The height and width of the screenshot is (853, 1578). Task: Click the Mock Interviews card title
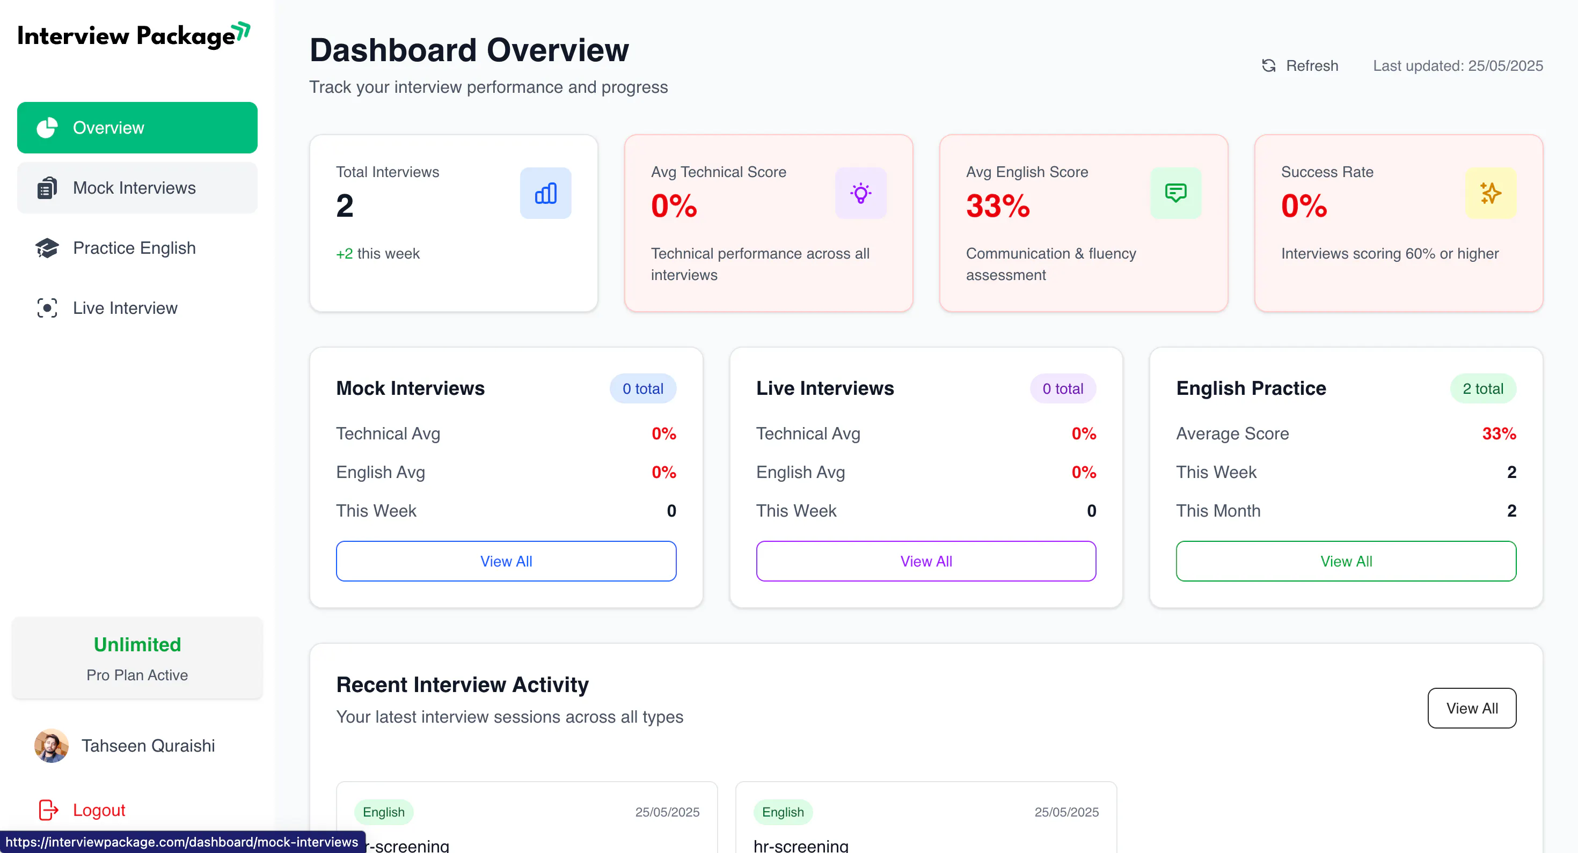coord(411,388)
